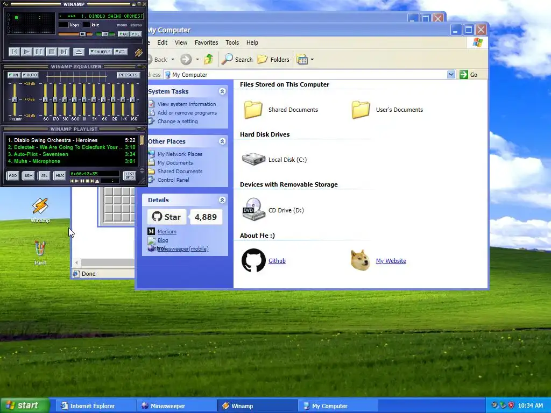The height and width of the screenshot is (413, 551).
Task: Click the Github octocat icon
Action: pos(253,260)
